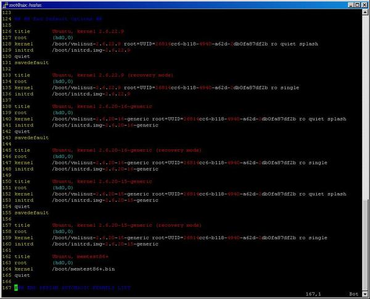Screen dimensions: 370x299
Task: Click 'ro quiet splash' on line 128
Action: click(294, 44)
